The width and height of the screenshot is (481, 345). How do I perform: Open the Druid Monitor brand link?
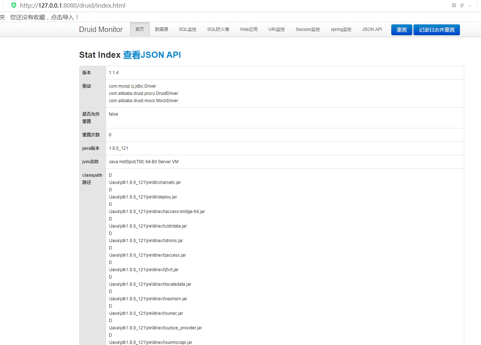101,29
